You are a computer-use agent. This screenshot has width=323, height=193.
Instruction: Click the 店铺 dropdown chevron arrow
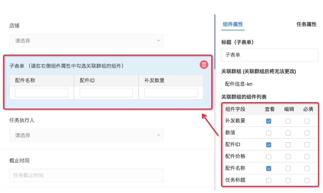tap(158, 41)
